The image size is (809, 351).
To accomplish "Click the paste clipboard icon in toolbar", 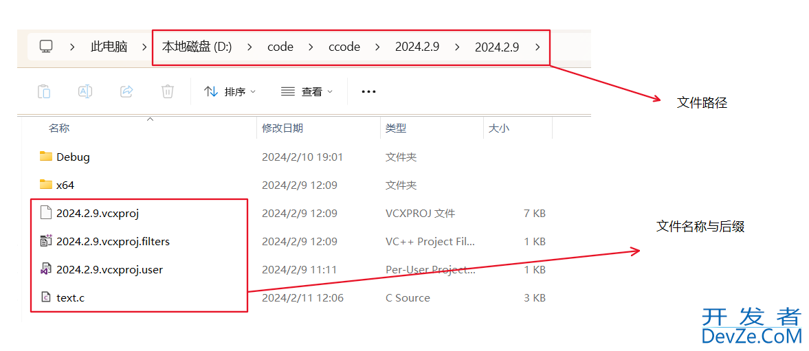I will pos(43,91).
